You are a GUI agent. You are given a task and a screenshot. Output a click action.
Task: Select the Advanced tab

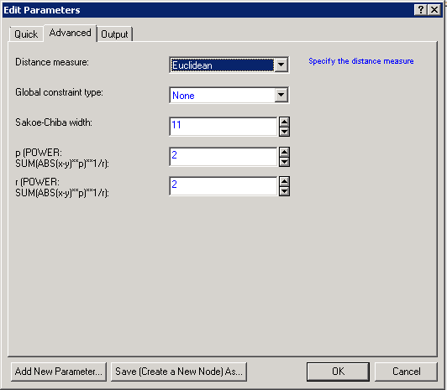click(x=70, y=33)
